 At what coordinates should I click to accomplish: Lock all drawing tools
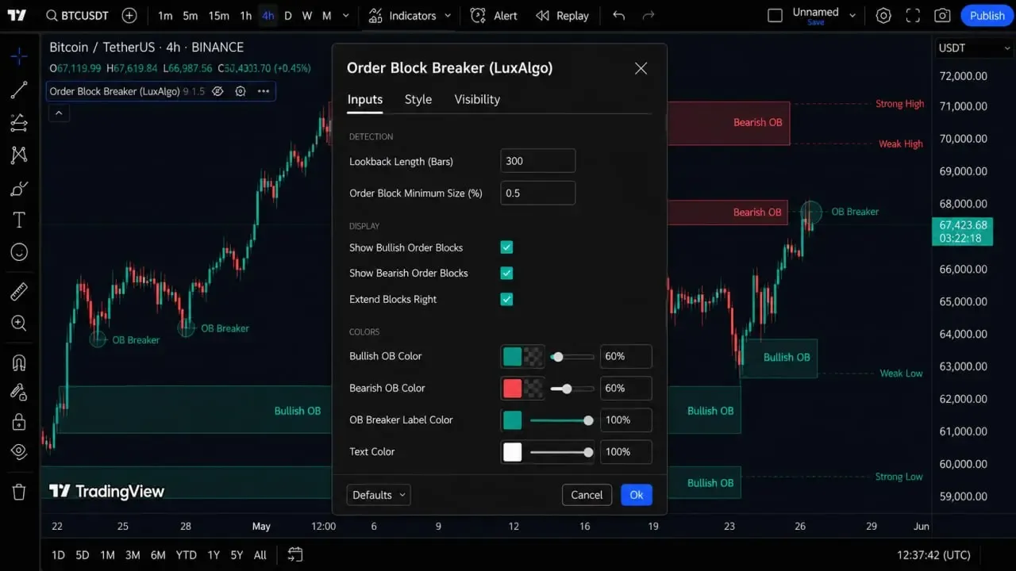pyautogui.click(x=19, y=422)
